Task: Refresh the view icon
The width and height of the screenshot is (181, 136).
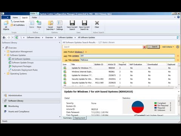Action: tap(178, 37)
